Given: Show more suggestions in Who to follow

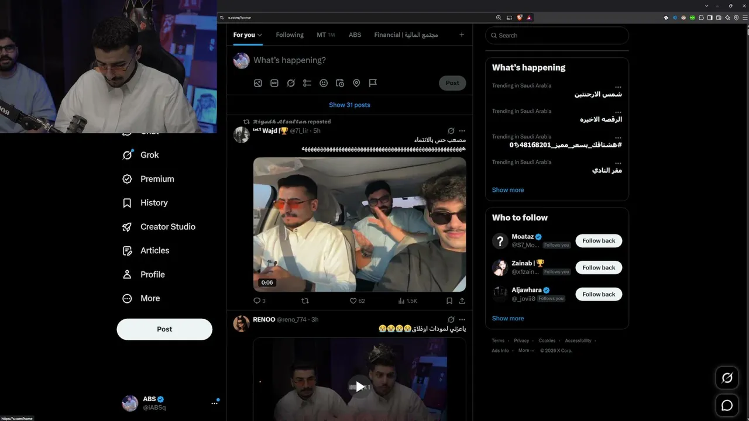Looking at the screenshot, I should pyautogui.click(x=508, y=319).
